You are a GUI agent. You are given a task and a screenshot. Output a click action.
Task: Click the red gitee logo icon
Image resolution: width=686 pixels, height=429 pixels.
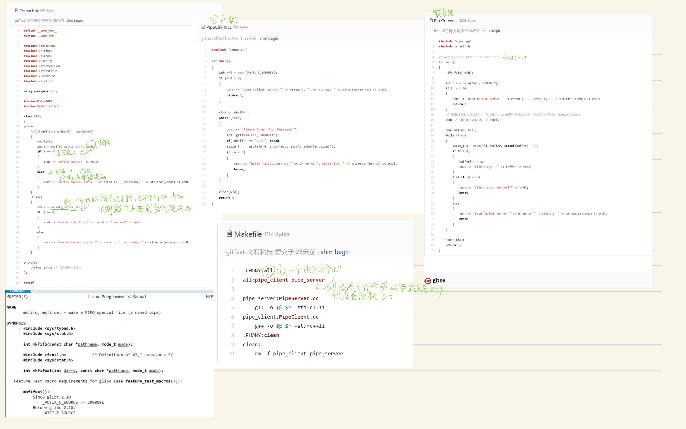[428, 281]
